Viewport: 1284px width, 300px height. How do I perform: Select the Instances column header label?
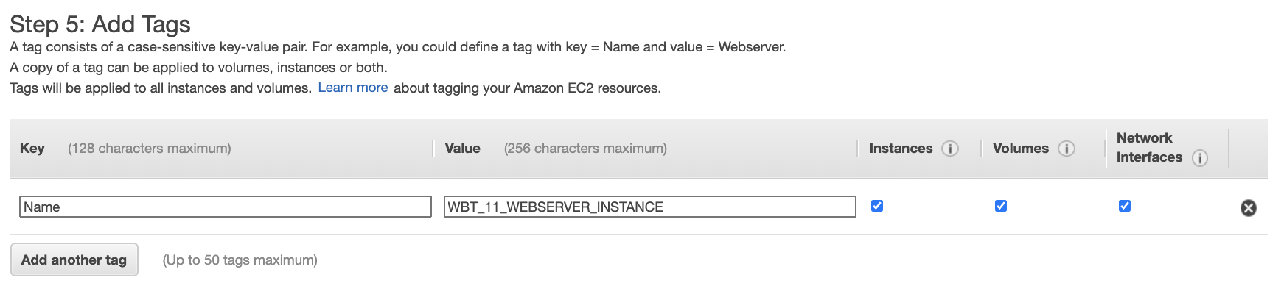(901, 149)
